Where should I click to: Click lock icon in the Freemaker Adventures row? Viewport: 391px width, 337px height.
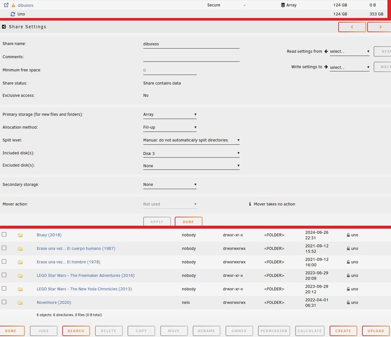tap(348, 275)
